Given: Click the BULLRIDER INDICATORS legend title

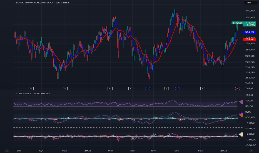Looking at the screenshot, I should [33, 93].
